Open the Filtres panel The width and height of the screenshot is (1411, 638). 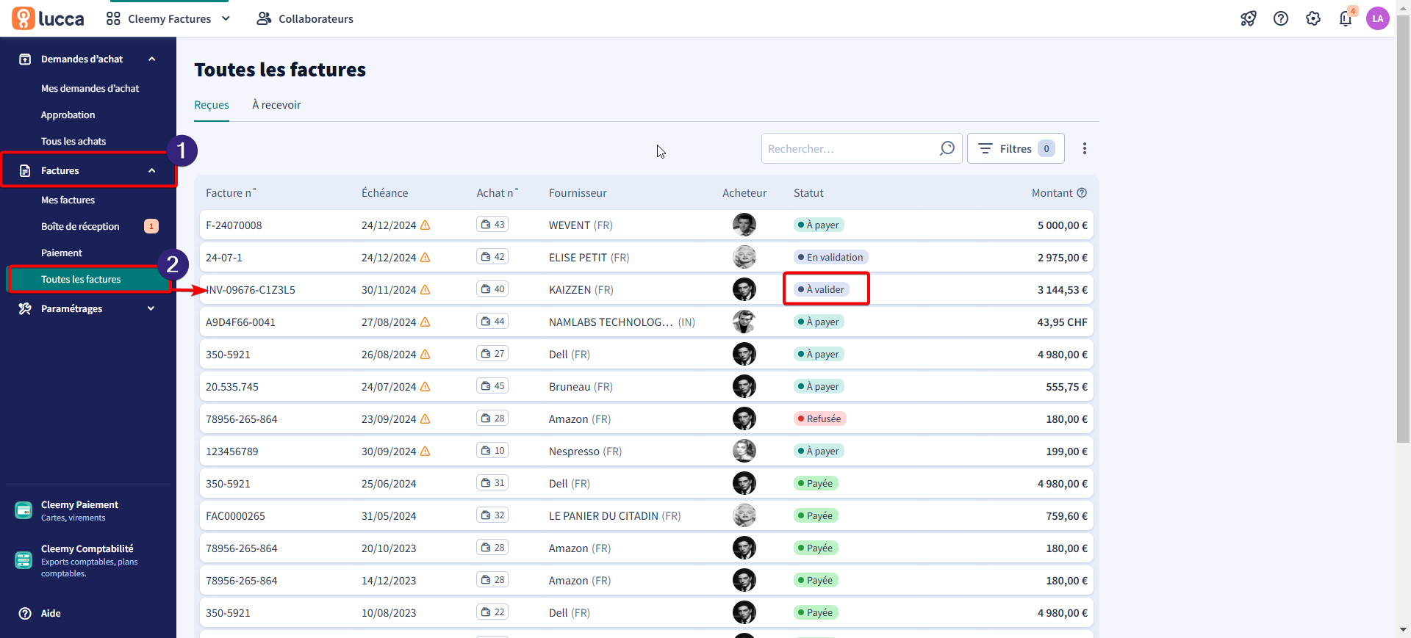1016,148
